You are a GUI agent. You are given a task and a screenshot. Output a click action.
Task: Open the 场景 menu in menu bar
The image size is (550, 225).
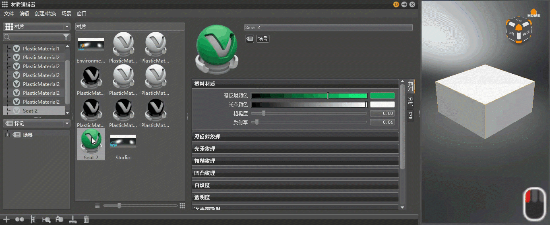tap(66, 14)
